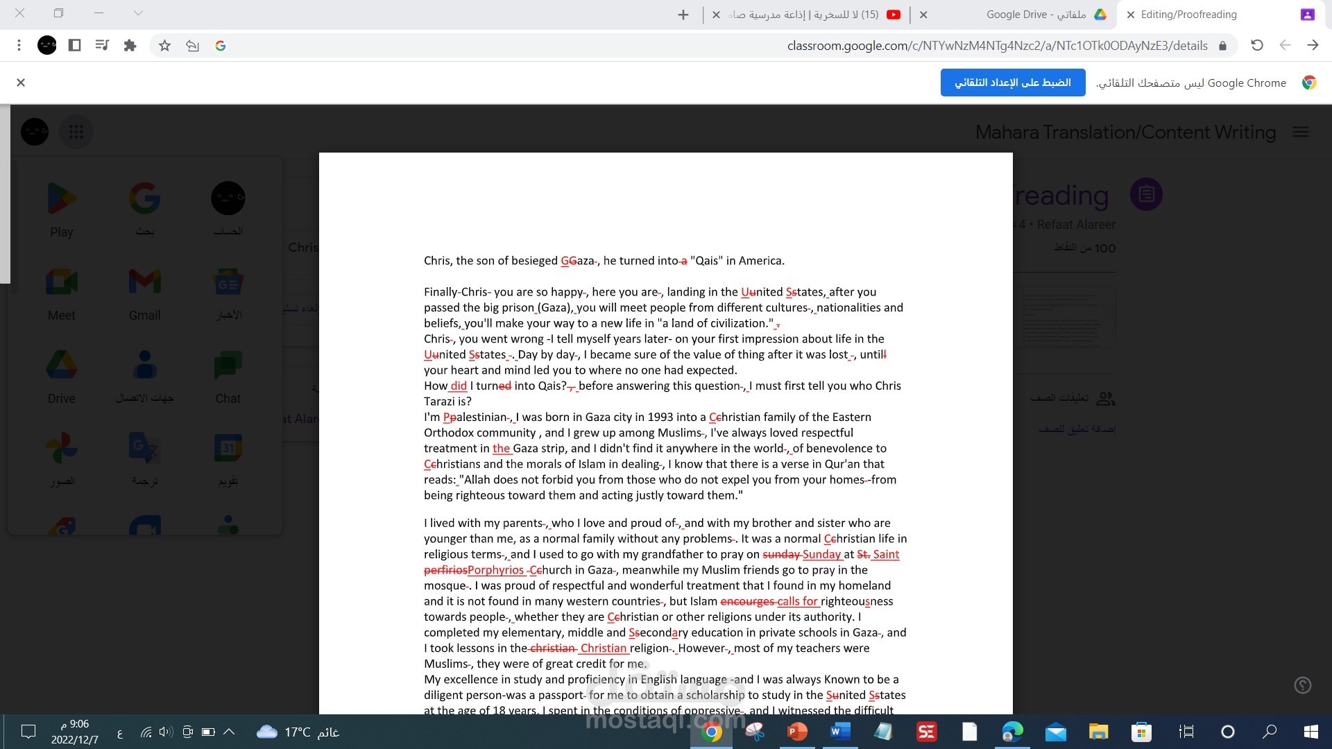The image size is (1332, 749).
Task: Bookmark this page using the star icon
Action: click(x=164, y=45)
